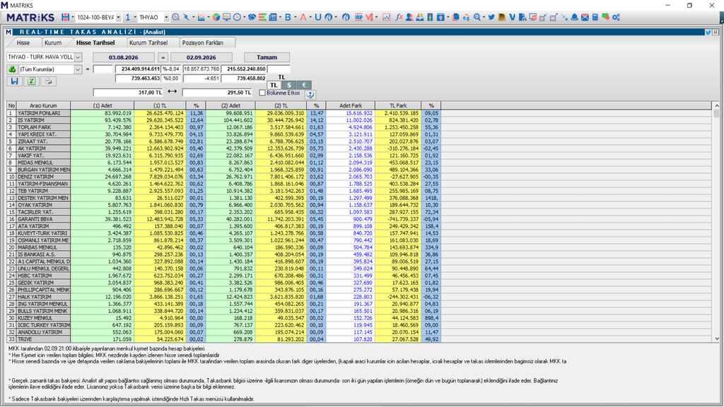Click the blue V icon in toolbar
Viewport: 724px width, 407px height.
point(512,17)
